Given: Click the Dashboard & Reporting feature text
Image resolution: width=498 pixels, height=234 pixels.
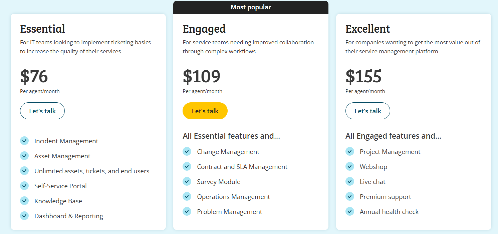Looking at the screenshot, I should pos(68,216).
